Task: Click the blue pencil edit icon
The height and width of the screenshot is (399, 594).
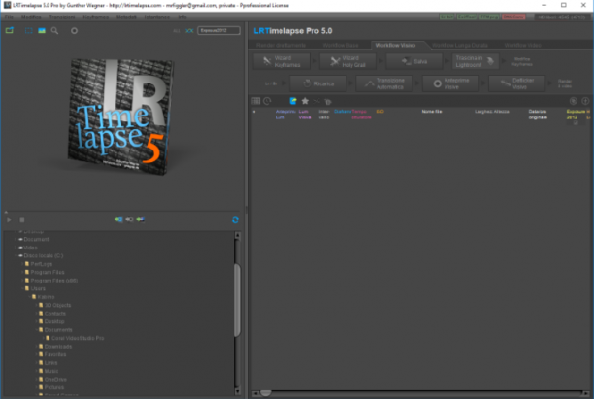Action: point(293,101)
